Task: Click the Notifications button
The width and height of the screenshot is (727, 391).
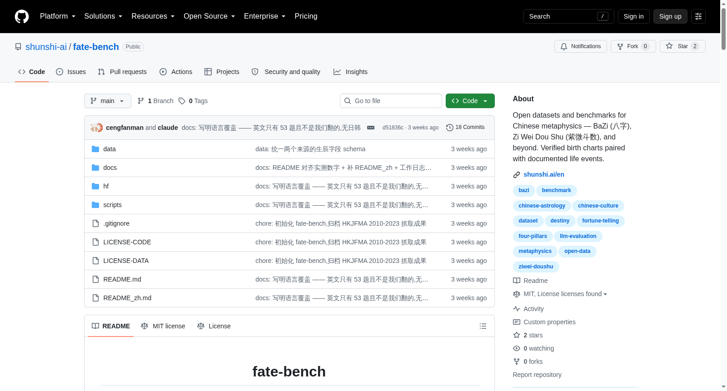Action: pyautogui.click(x=581, y=46)
